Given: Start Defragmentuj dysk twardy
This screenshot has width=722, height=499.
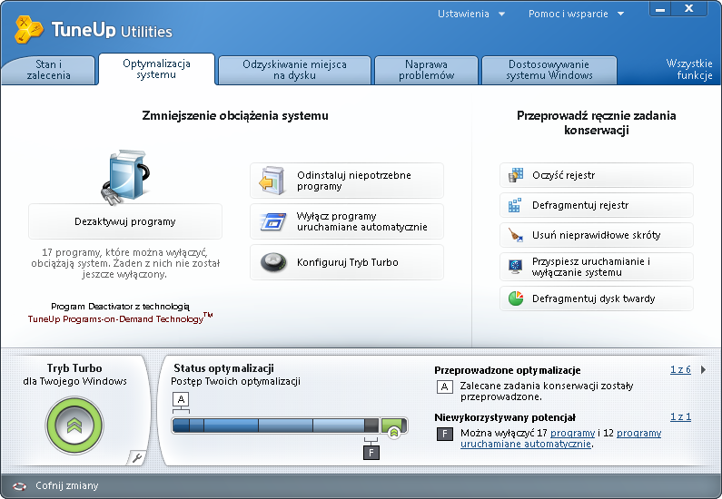Looking at the screenshot, I should click(597, 298).
